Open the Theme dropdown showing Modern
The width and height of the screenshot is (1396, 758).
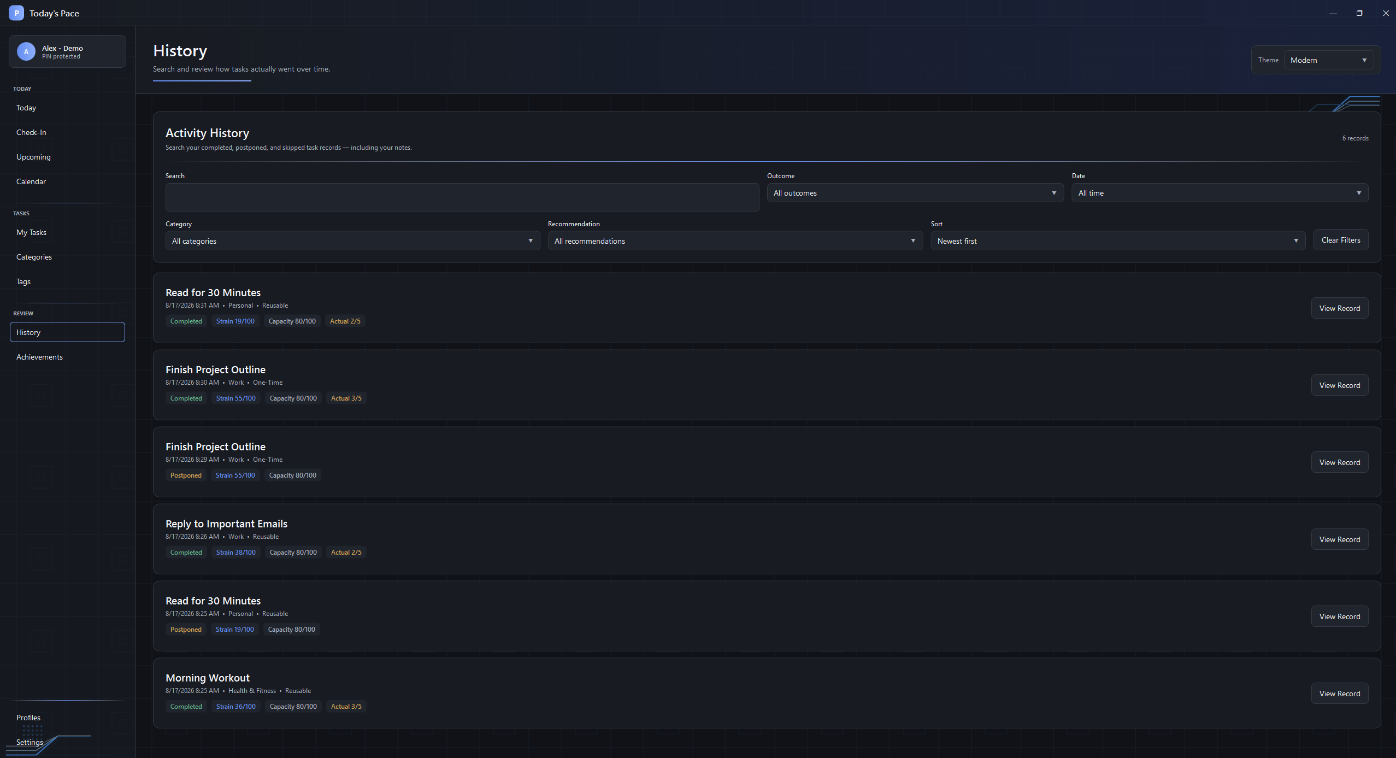(x=1328, y=60)
